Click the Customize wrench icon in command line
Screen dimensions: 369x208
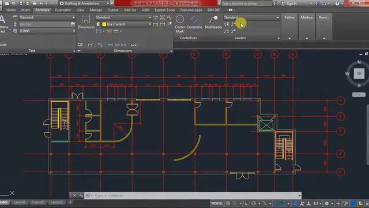[x=81, y=195]
